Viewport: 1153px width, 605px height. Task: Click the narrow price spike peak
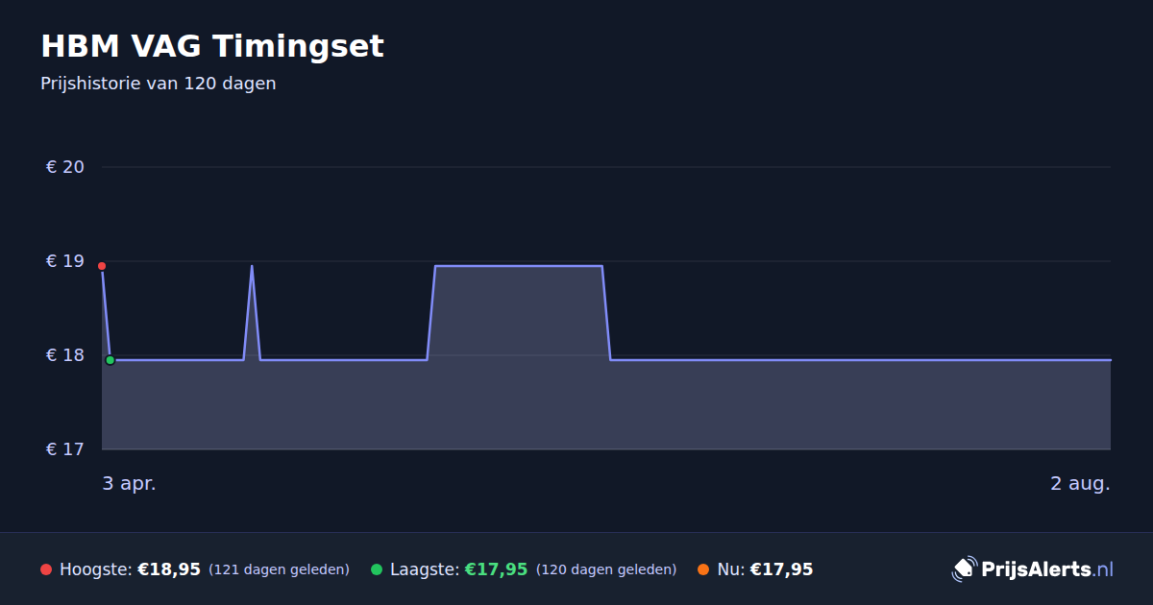[x=252, y=267]
